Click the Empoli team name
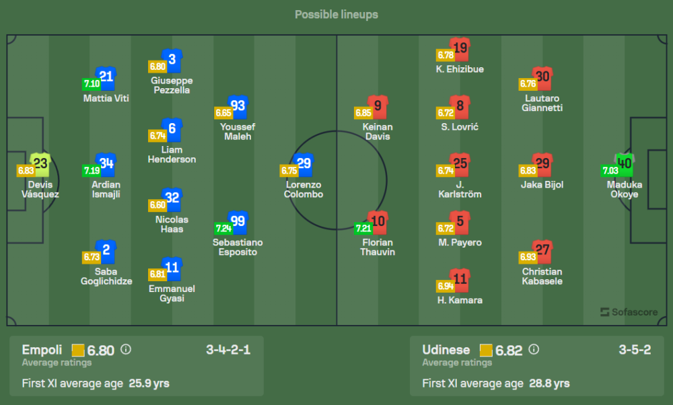The width and height of the screenshot is (673, 405). pyautogui.click(x=42, y=350)
